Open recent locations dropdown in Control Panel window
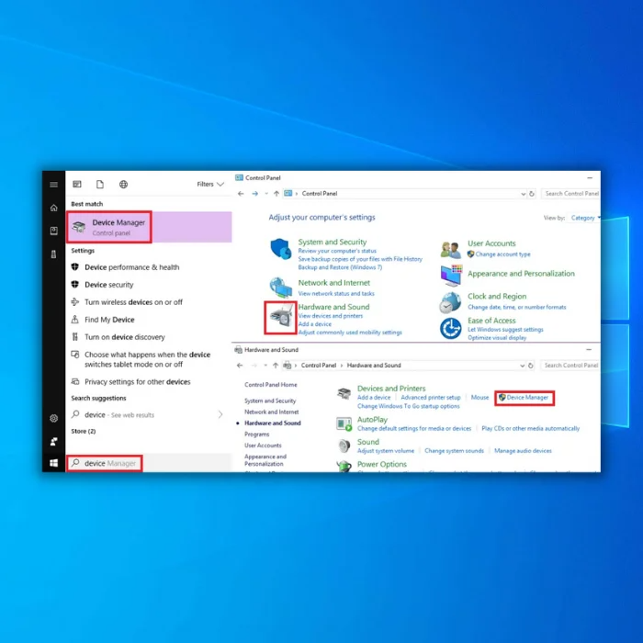Image resolution: width=643 pixels, height=643 pixels. 266,194
